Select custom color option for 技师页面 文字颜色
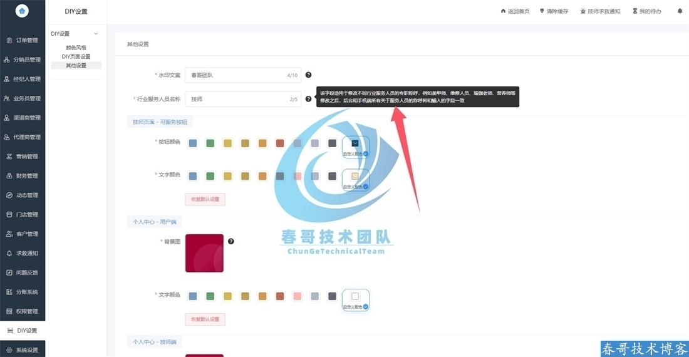 [x=355, y=179]
